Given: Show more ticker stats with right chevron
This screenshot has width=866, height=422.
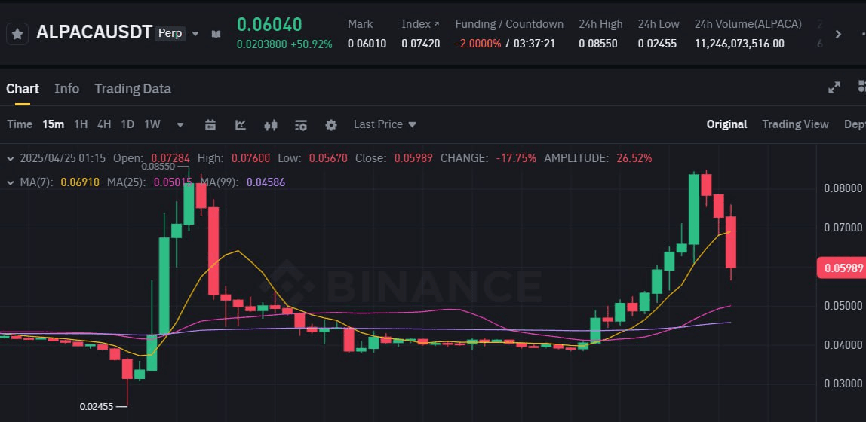Looking at the screenshot, I should 838,34.
